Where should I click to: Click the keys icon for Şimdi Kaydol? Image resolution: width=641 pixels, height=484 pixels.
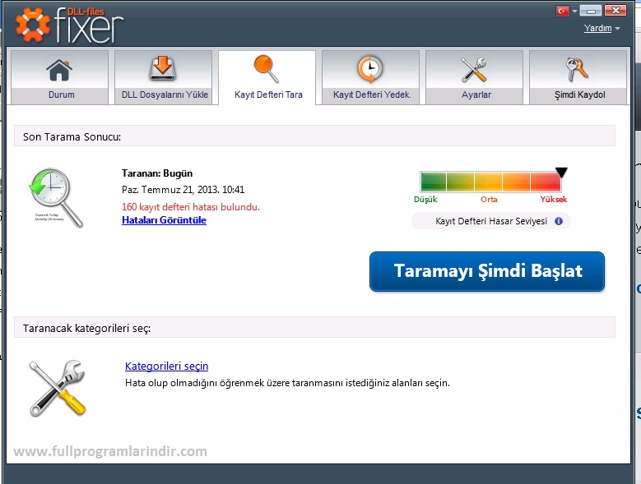tap(578, 69)
